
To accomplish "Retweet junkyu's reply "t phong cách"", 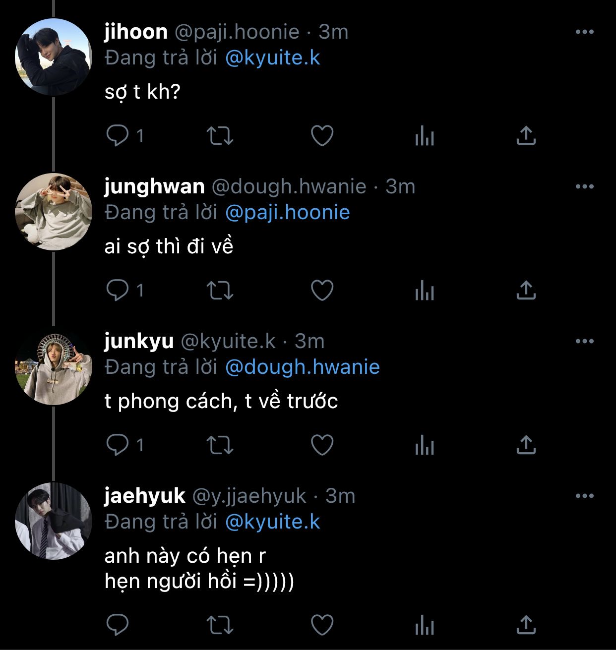I will (x=220, y=445).
